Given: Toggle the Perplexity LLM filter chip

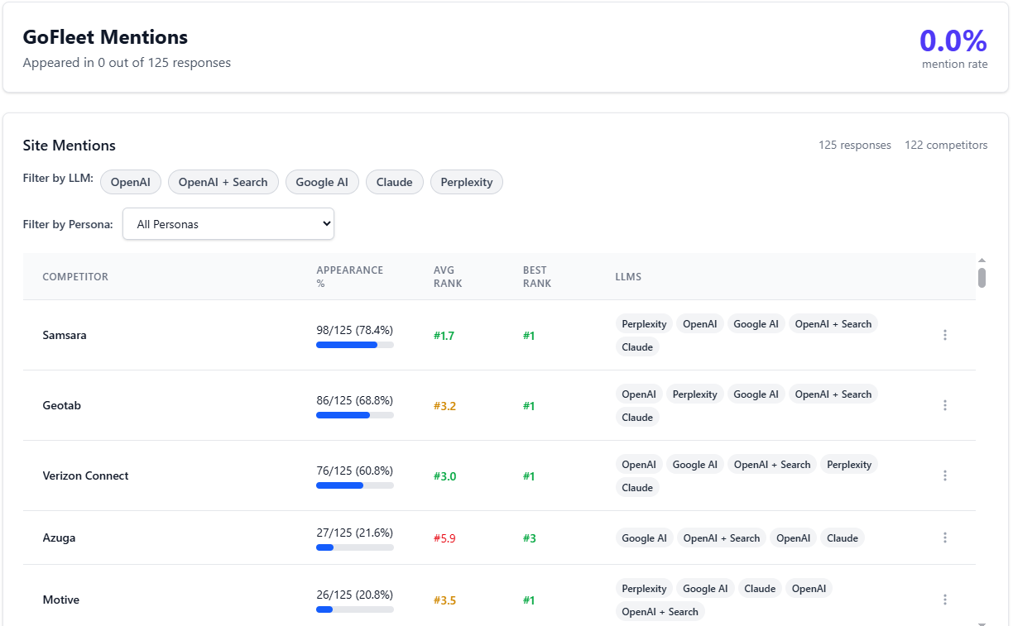Looking at the screenshot, I should tap(467, 182).
